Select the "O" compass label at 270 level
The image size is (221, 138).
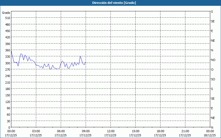pos(212,70)
